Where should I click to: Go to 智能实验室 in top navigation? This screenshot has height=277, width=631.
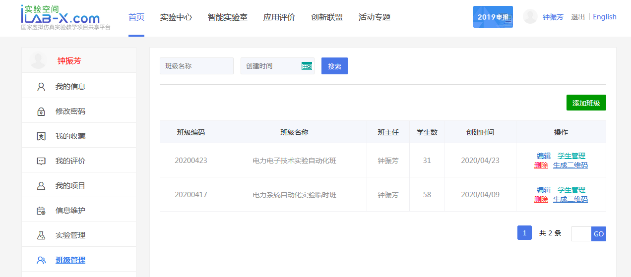227,17
